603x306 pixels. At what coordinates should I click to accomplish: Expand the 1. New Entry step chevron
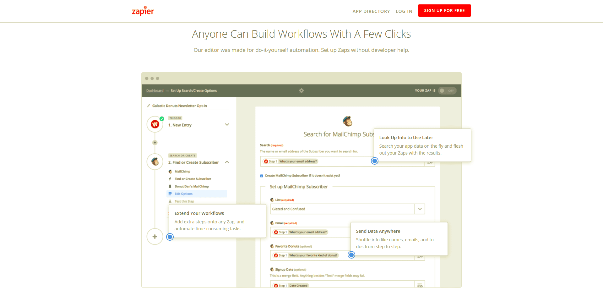click(x=227, y=125)
